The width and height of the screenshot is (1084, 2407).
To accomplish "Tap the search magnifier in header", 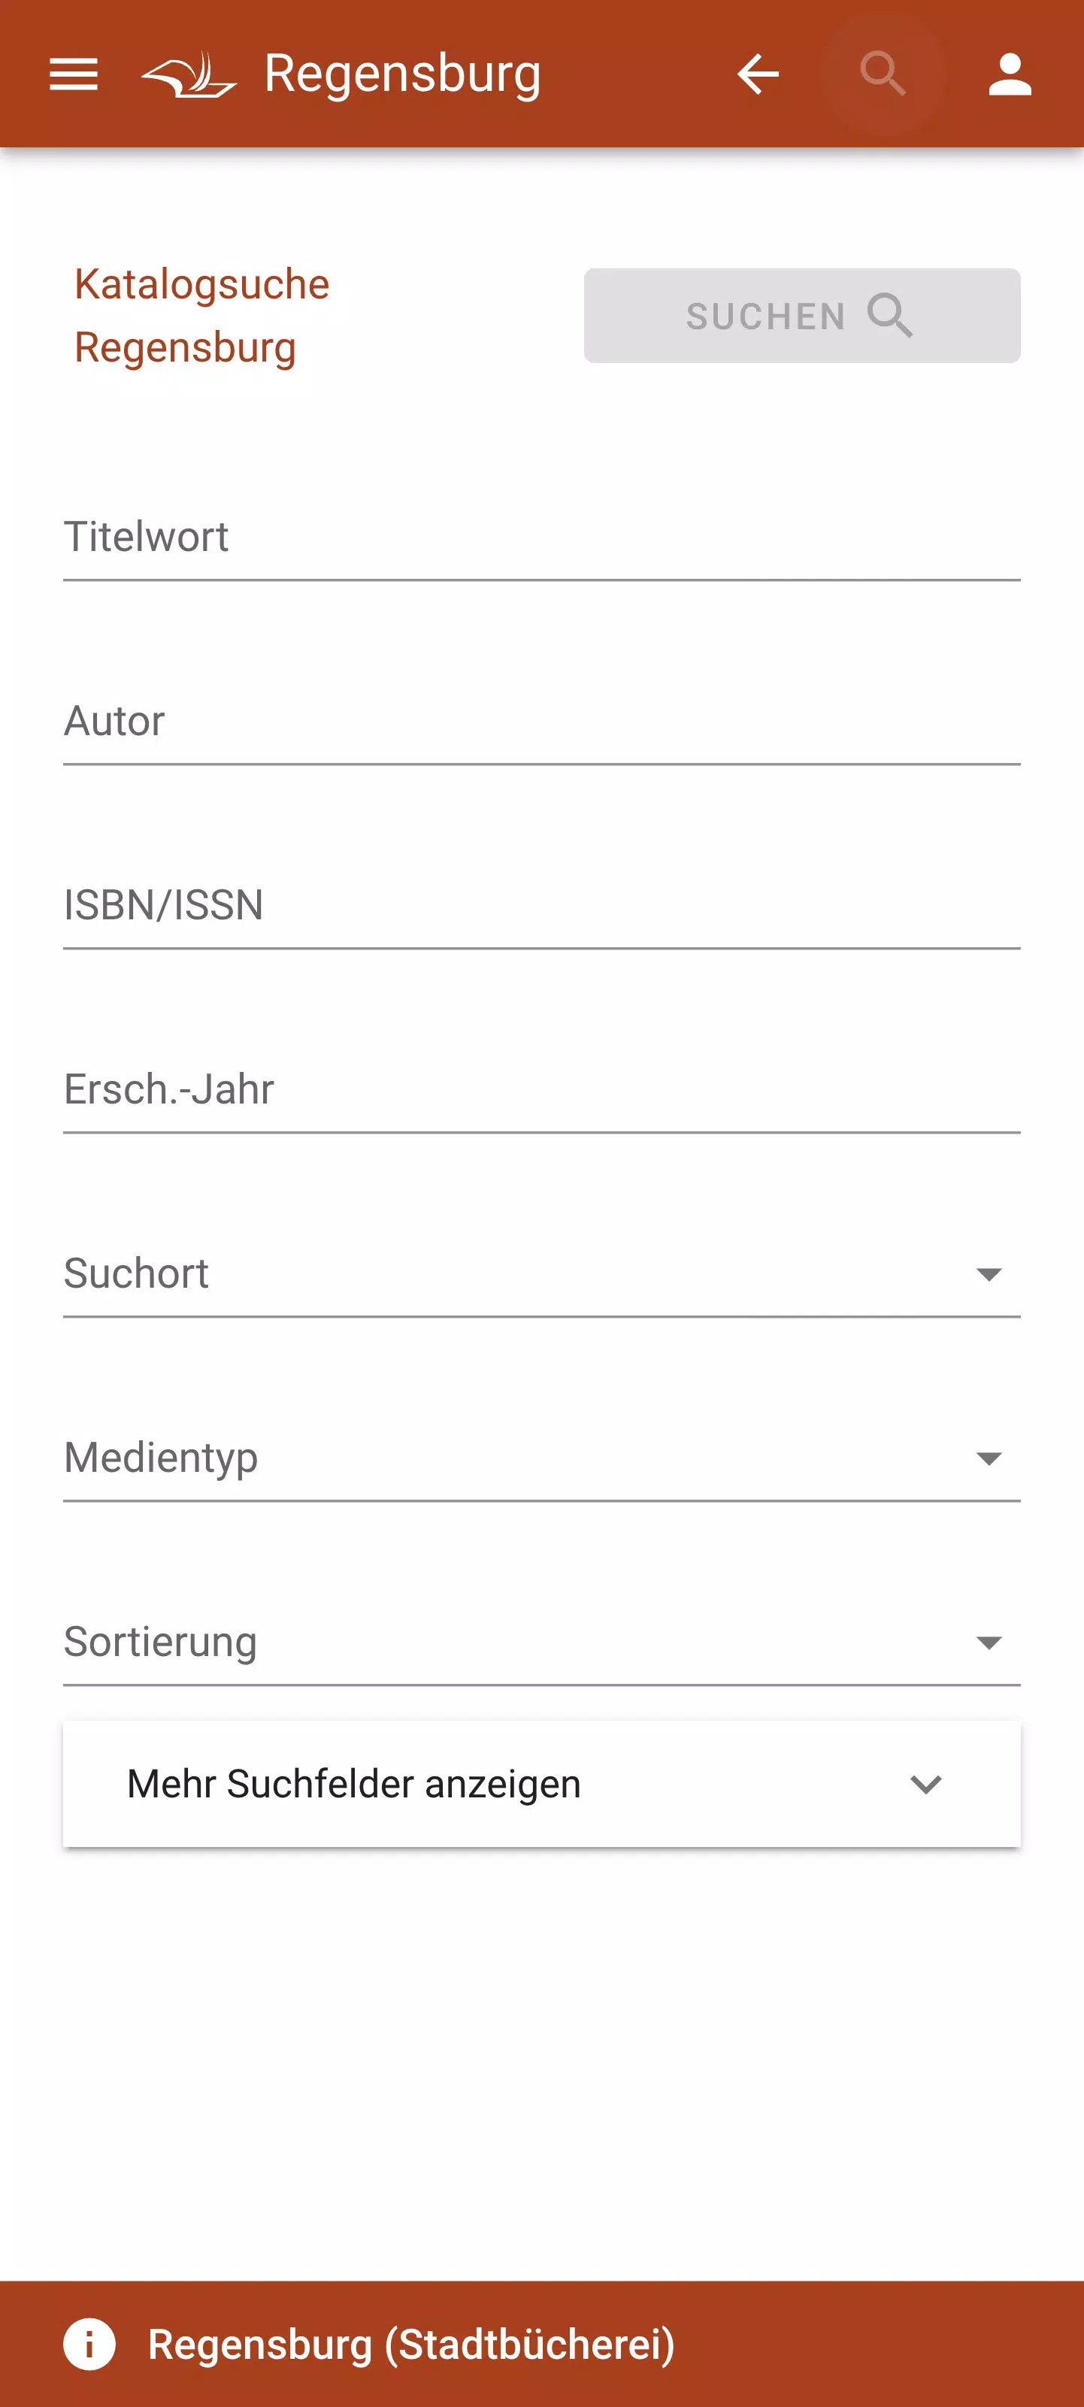I will (883, 74).
